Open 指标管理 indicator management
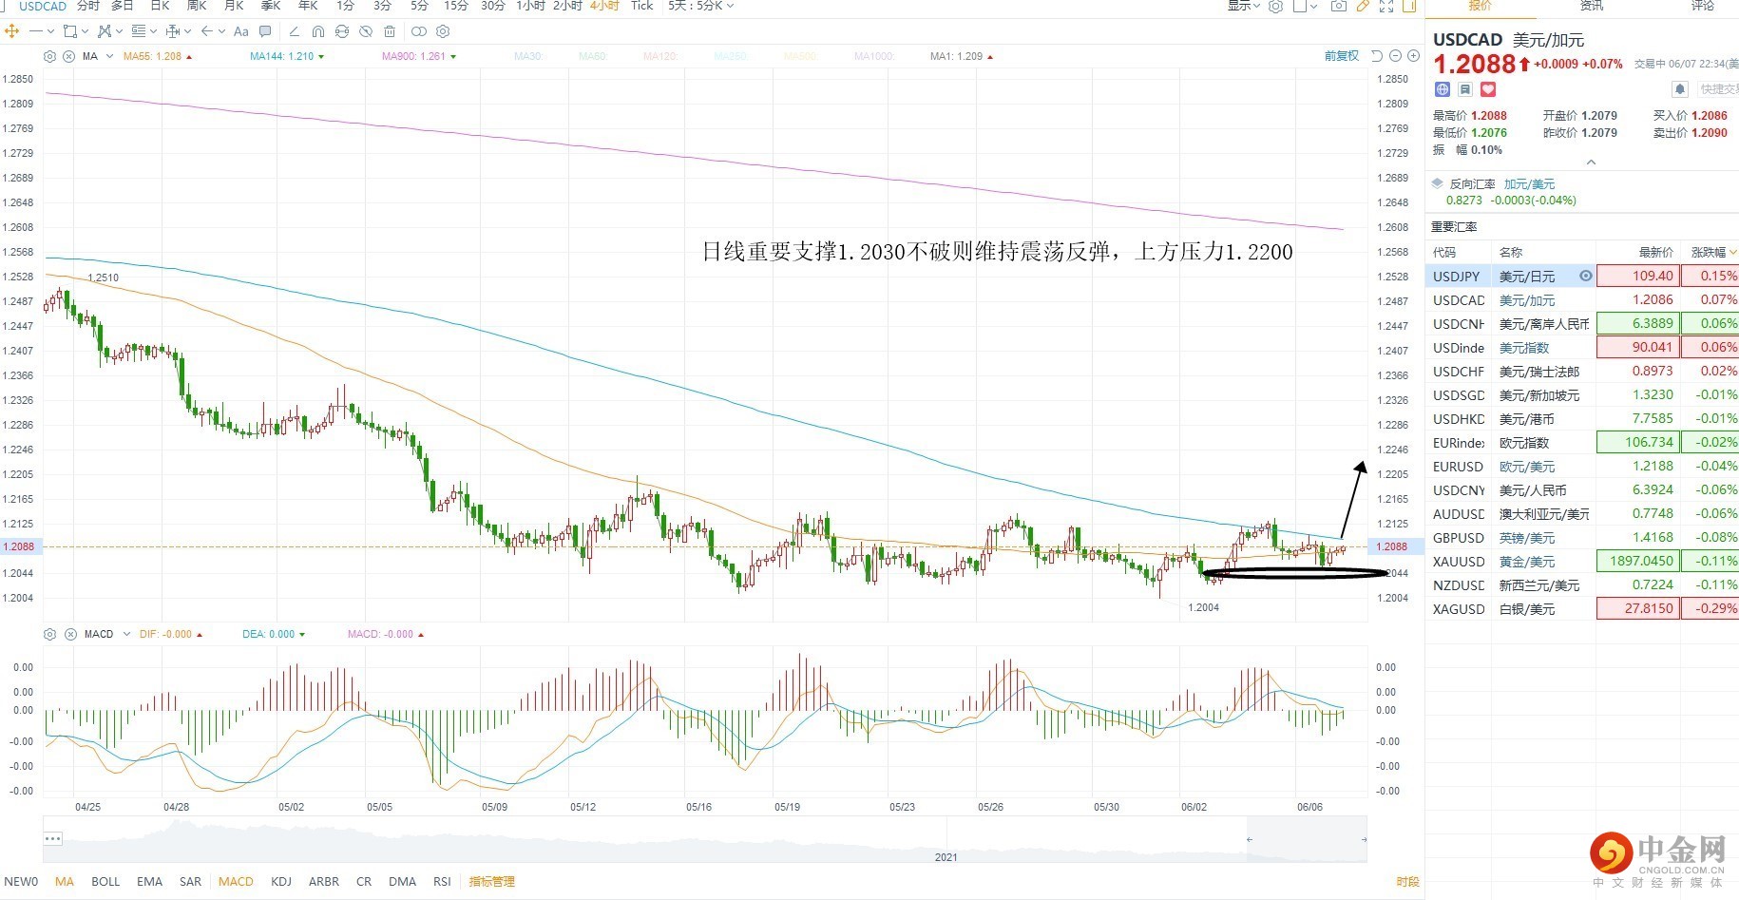Screen dimensions: 1739x900 (491, 882)
